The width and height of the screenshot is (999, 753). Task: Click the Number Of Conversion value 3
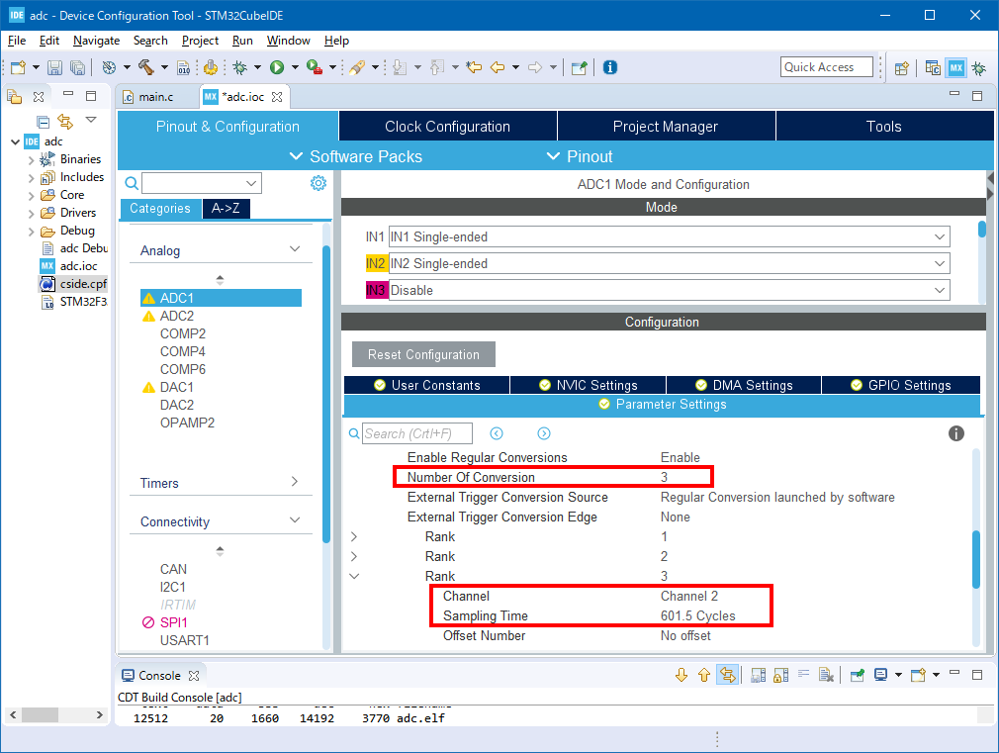(664, 477)
